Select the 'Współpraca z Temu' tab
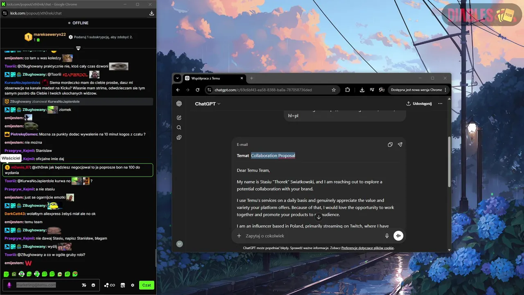Screen dimensions: 524x295 pos(214,78)
